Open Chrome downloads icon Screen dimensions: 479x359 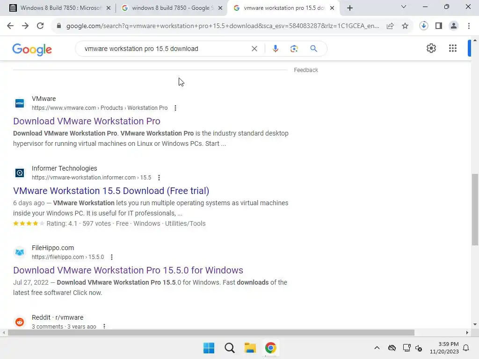coord(424,26)
